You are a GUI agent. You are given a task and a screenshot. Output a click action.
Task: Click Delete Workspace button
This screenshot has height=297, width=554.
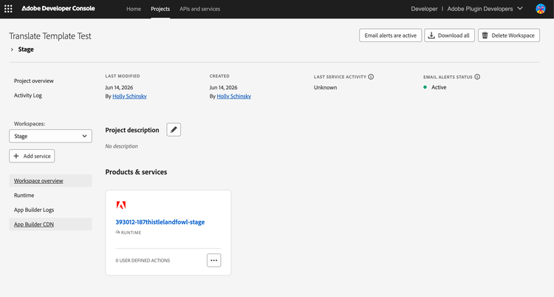[509, 35]
